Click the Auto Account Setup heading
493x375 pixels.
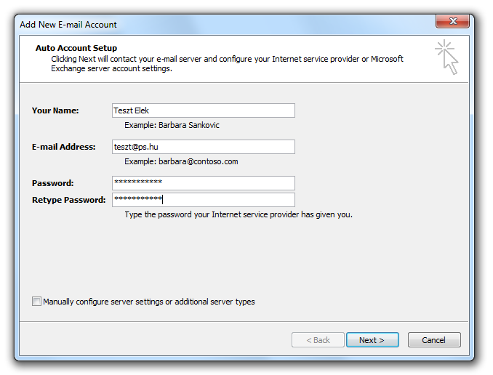tap(76, 48)
